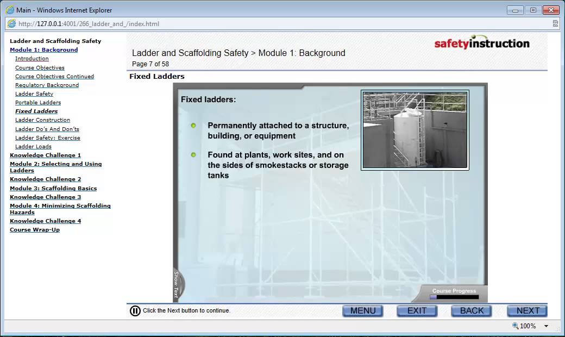Click the breadcrumb 'Ladder and Scaffolding Safety > Module 1'
The width and height of the screenshot is (565, 337).
tap(238, 53)
